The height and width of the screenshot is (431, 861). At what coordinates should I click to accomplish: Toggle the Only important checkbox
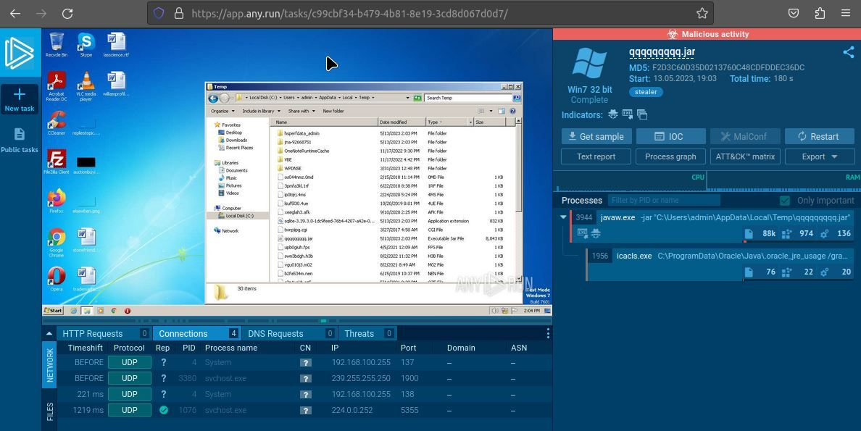[x=785, y=201]
